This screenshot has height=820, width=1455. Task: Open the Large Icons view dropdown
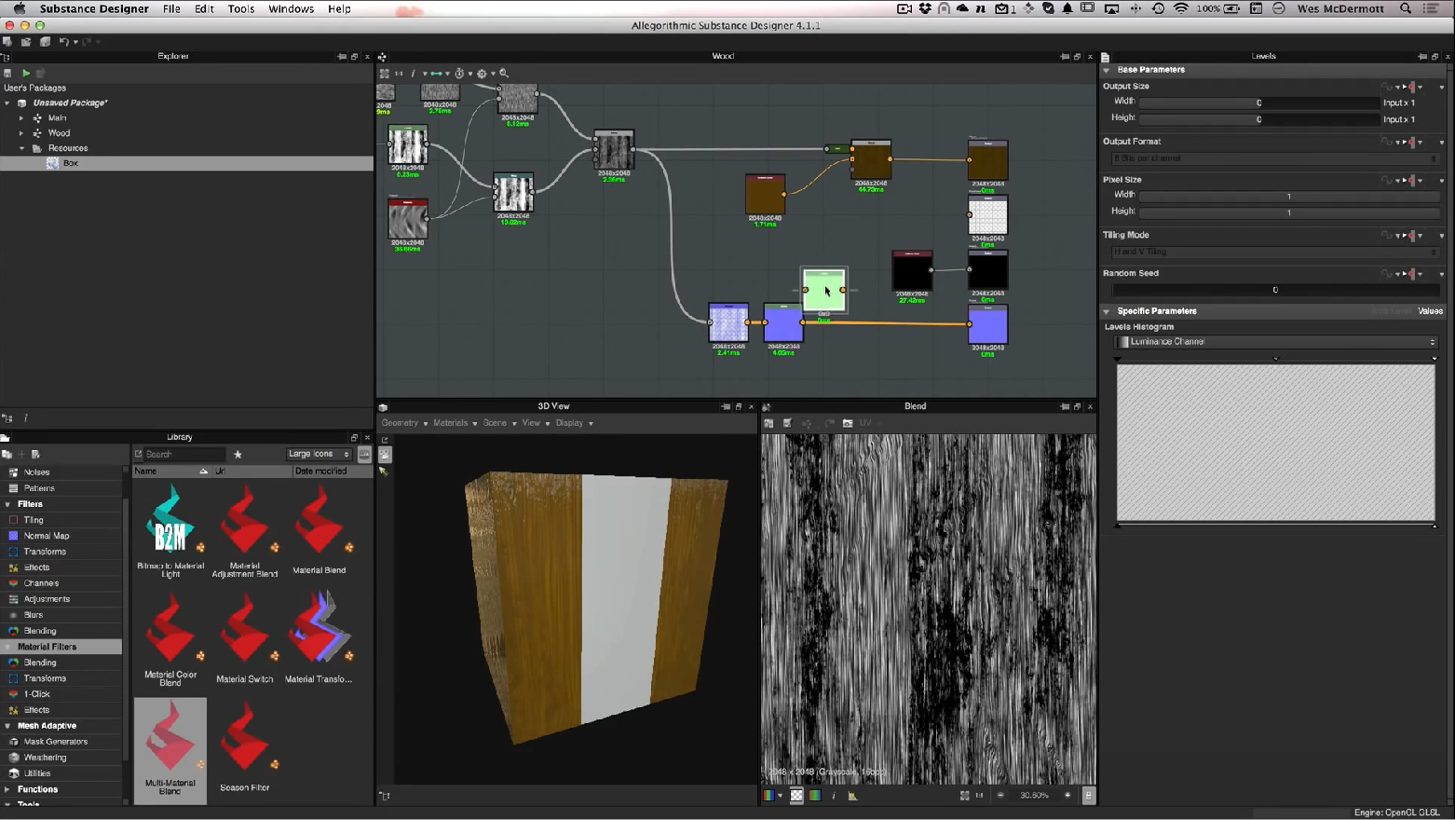click(x=319, y=455)
